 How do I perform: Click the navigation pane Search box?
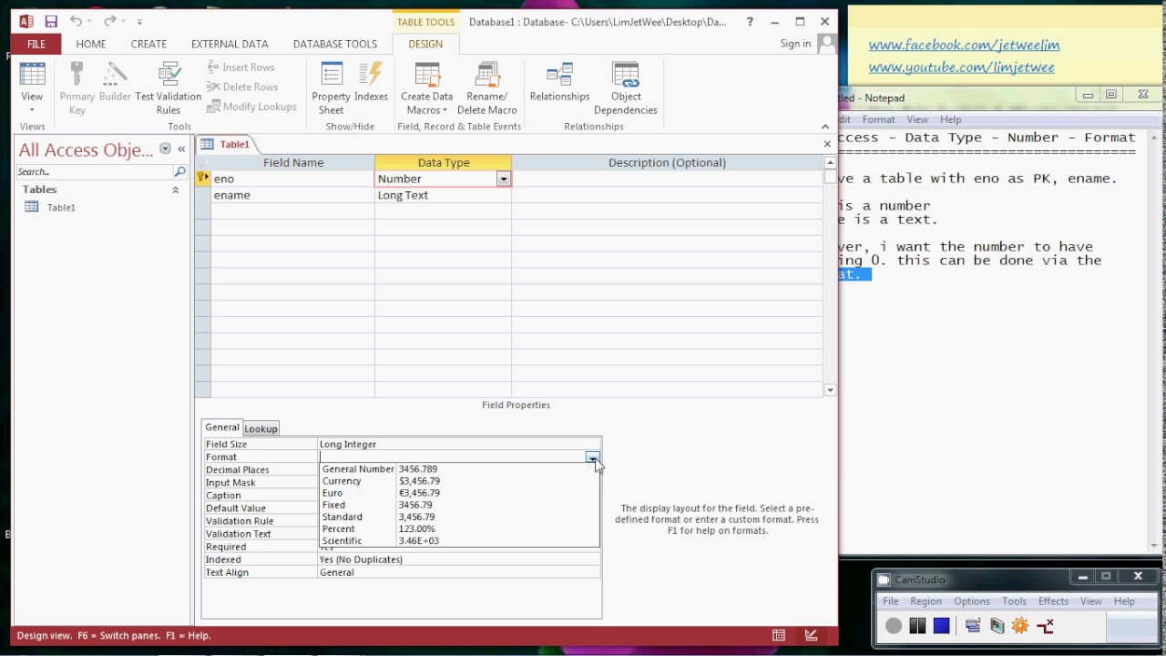pos(95,171)
